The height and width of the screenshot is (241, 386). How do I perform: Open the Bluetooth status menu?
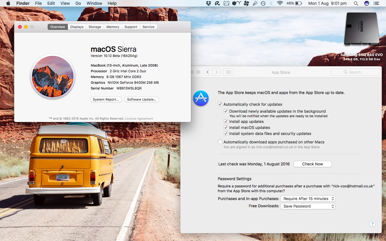[x=271, y=3]
